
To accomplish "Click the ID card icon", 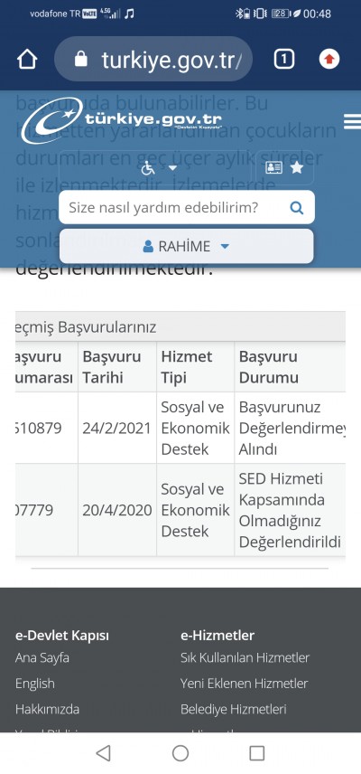I will (x=273, y=168).
